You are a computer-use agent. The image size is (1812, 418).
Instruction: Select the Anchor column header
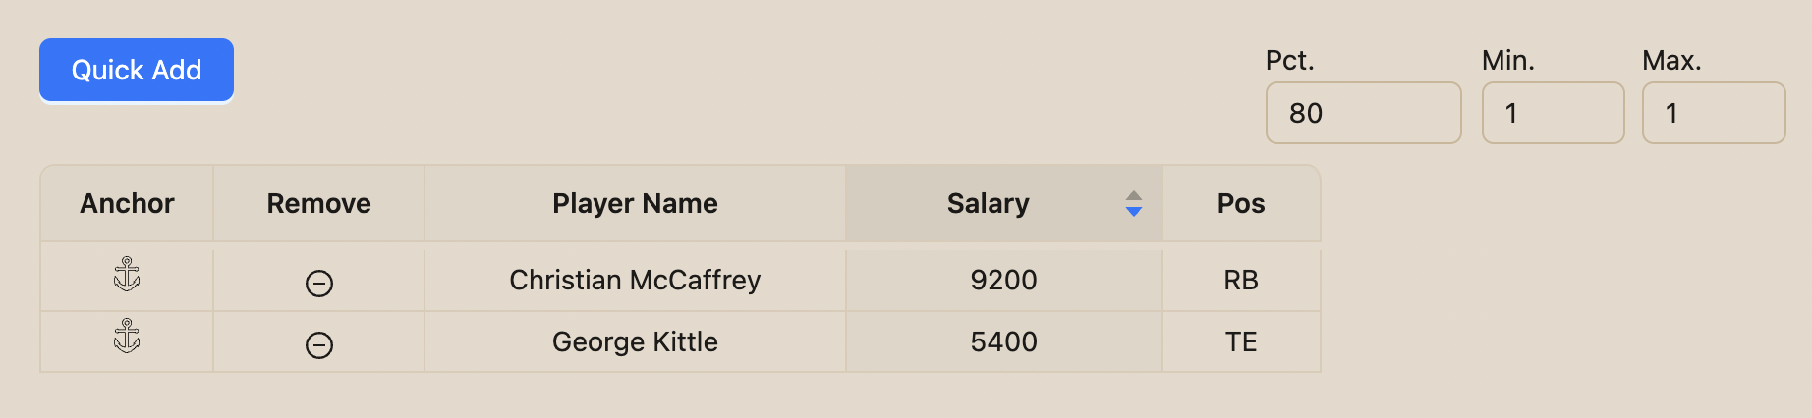127,203
